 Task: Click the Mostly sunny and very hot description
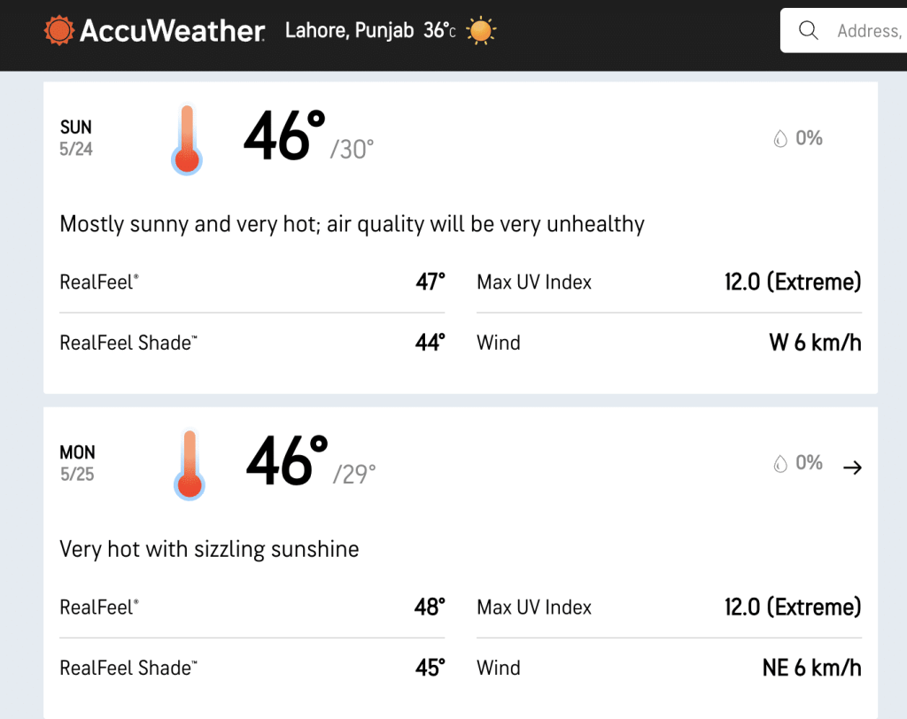point(352,224)
